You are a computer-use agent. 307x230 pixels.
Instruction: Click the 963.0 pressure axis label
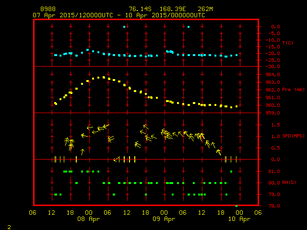pos(273,82)
